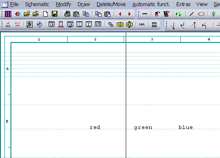The image size is (220, 158).
Task: Click the red and cyan opposing arrows icon
Action: pyautogui.click(x=18, y=14)
